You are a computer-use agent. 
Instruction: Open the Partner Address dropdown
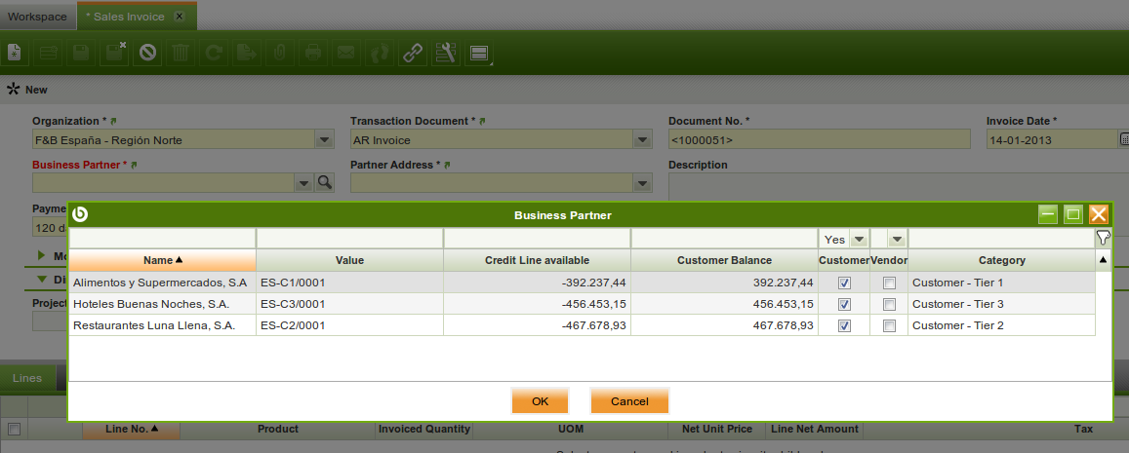643,182
